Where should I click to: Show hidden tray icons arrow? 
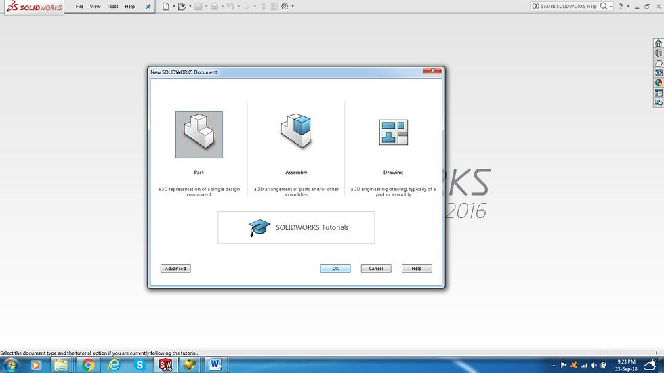554,365
